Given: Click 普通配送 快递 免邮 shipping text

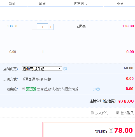Looking at the screenshot, I should [x=36, y=79].
